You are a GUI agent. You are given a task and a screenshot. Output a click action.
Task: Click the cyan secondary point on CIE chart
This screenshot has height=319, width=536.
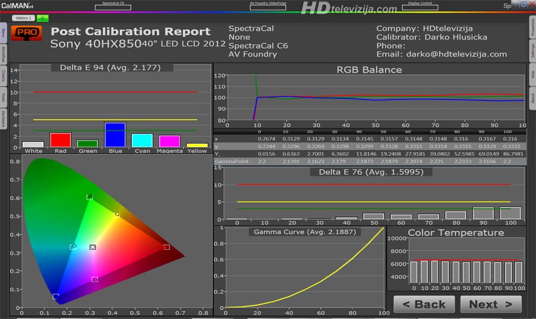[x=73, y=246]
